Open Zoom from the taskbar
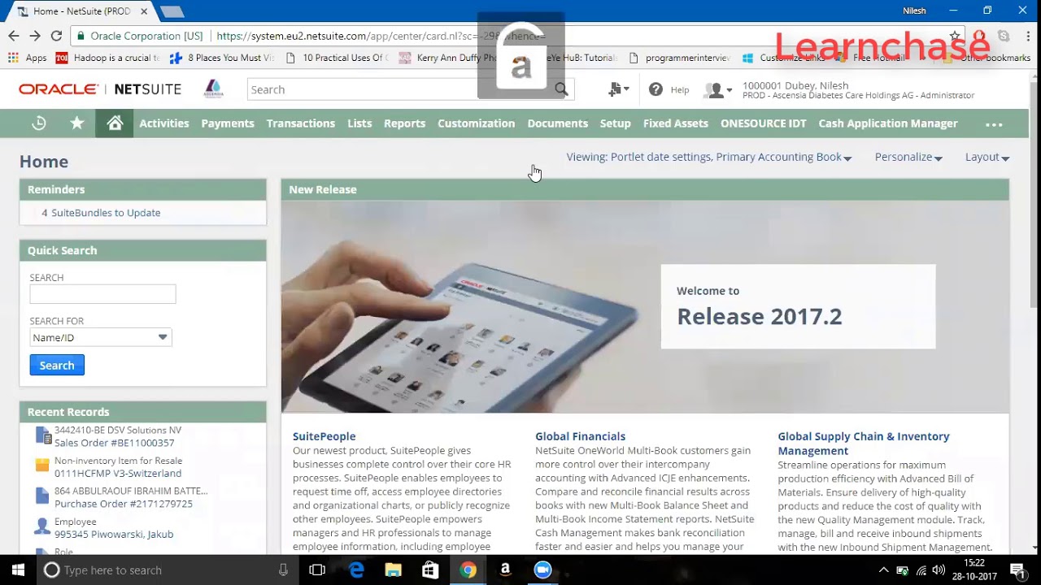 click(542, 570)
